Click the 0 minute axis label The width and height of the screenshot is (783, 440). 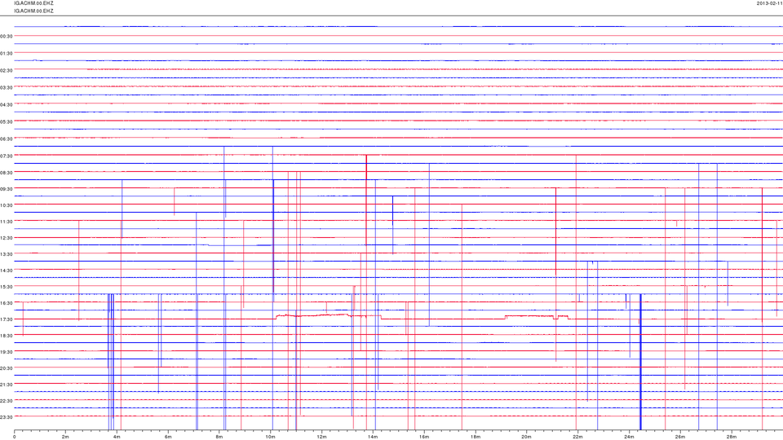point(15,437)
